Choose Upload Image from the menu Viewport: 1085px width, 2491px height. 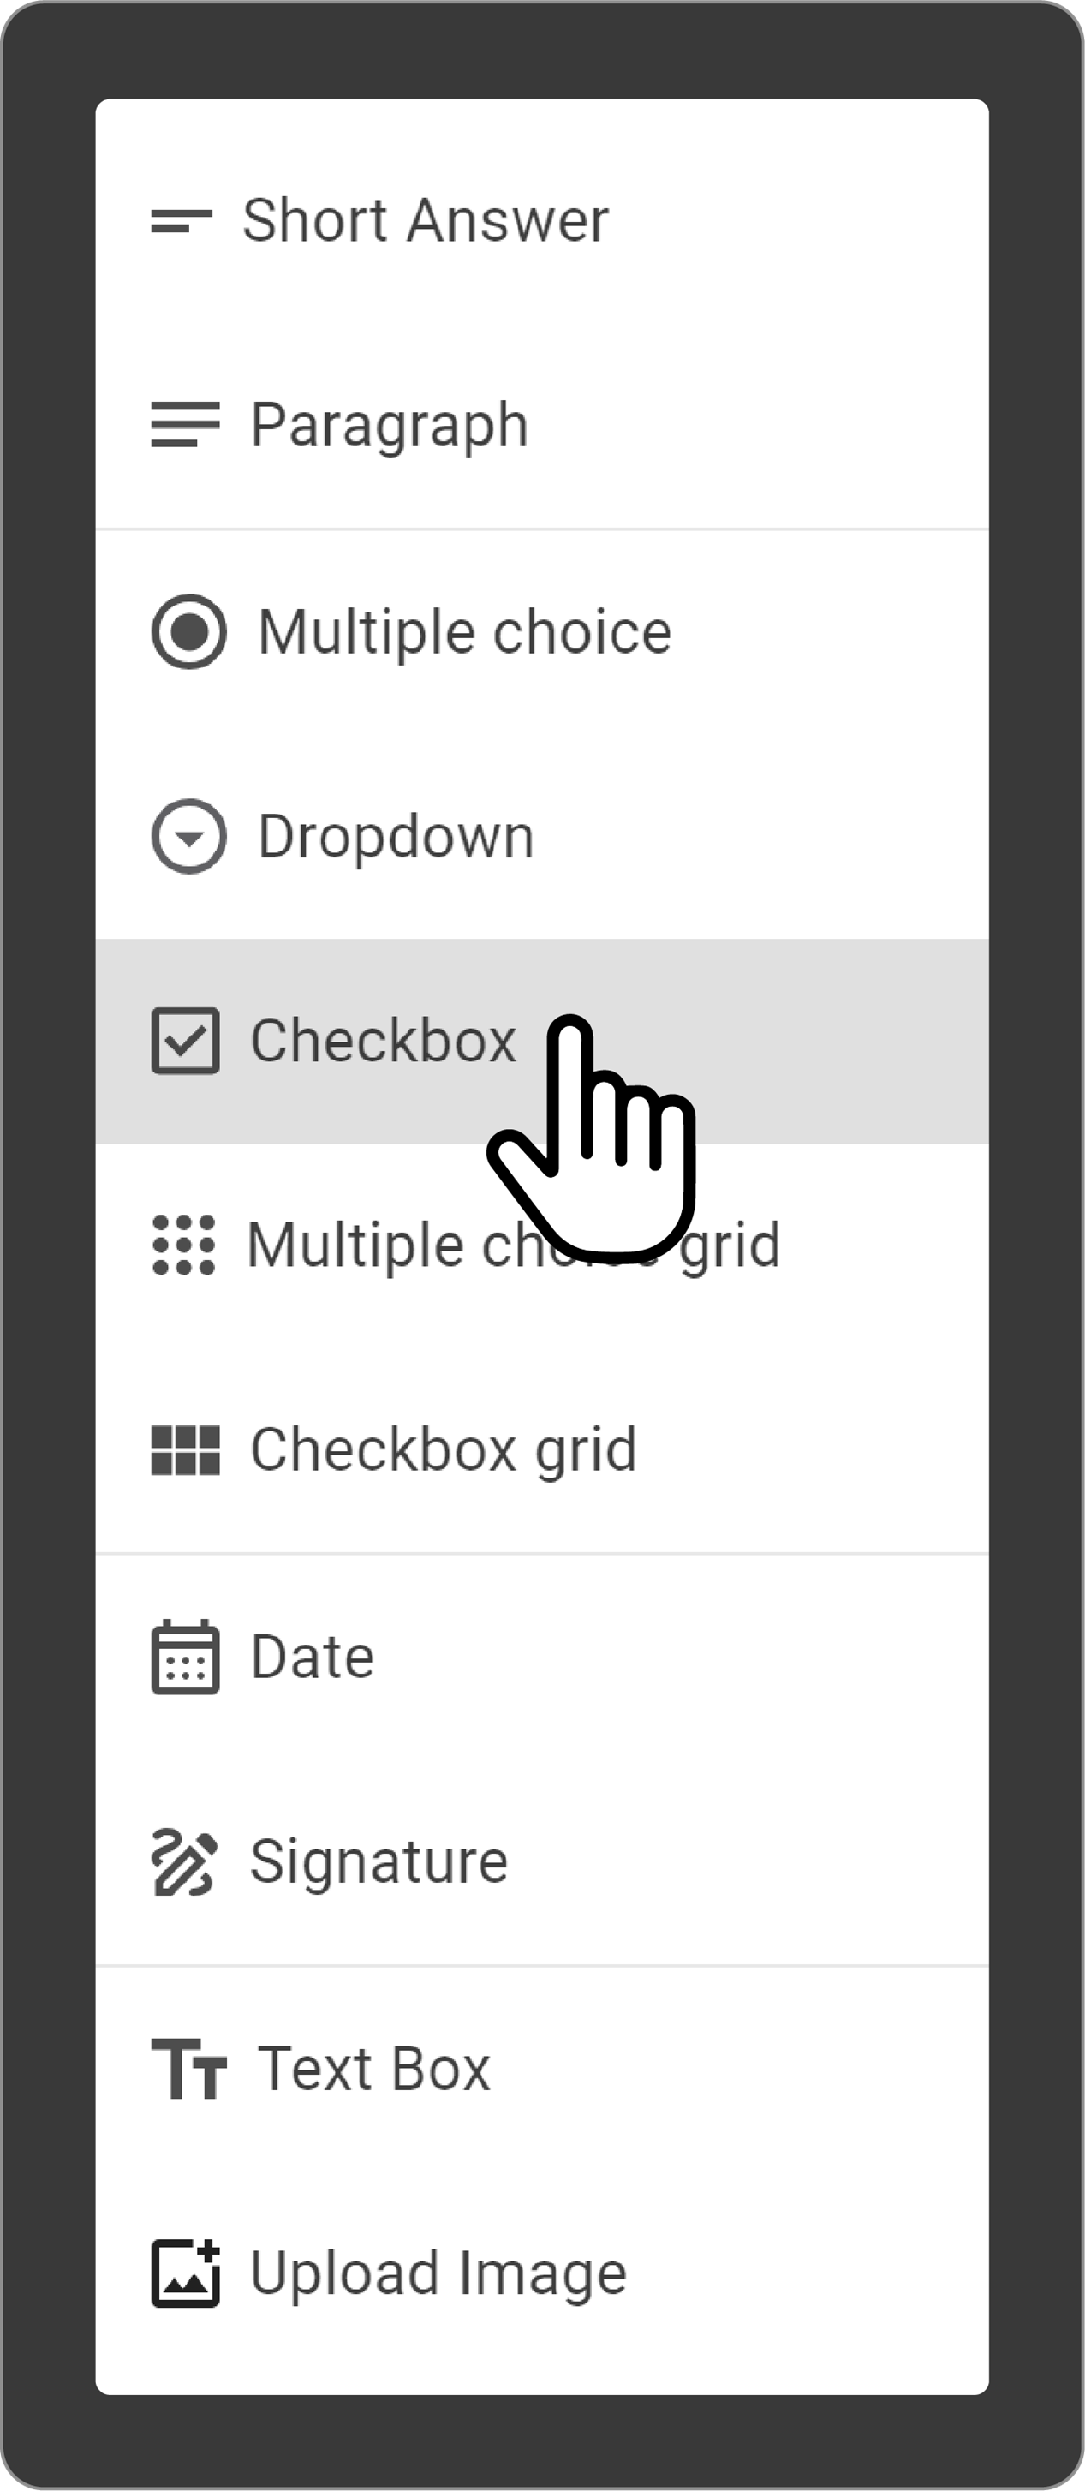point(438,2273)
